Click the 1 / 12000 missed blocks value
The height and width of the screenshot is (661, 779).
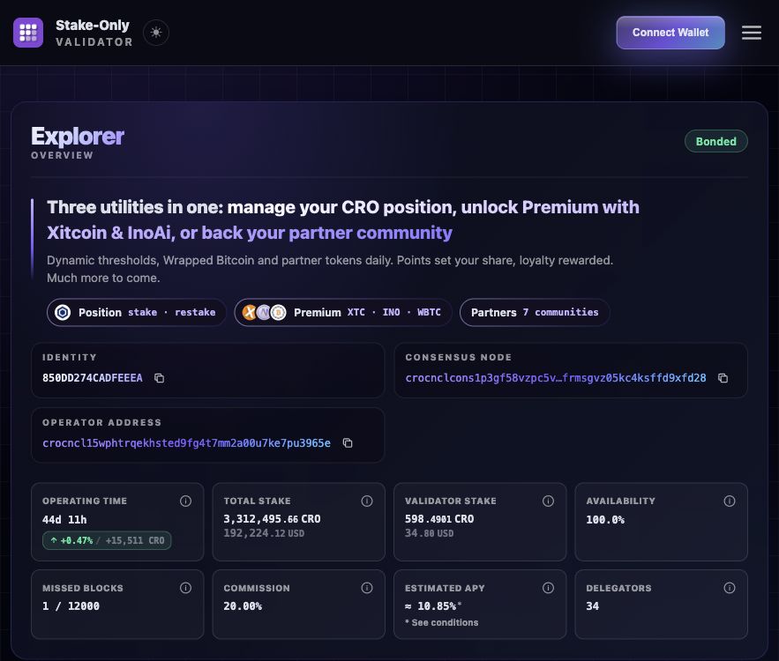pos(71,606)
